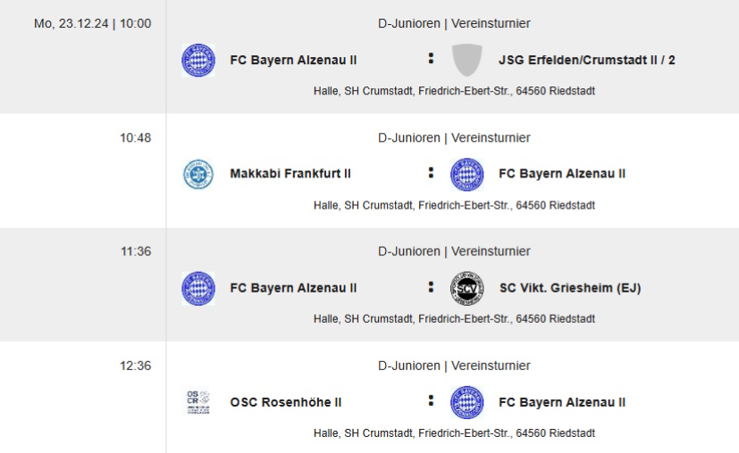Click FC Bayern Alzenau II crest in 10:00 match
The width and height of the screenshot is (739, 453).
[x=198, y=61]
